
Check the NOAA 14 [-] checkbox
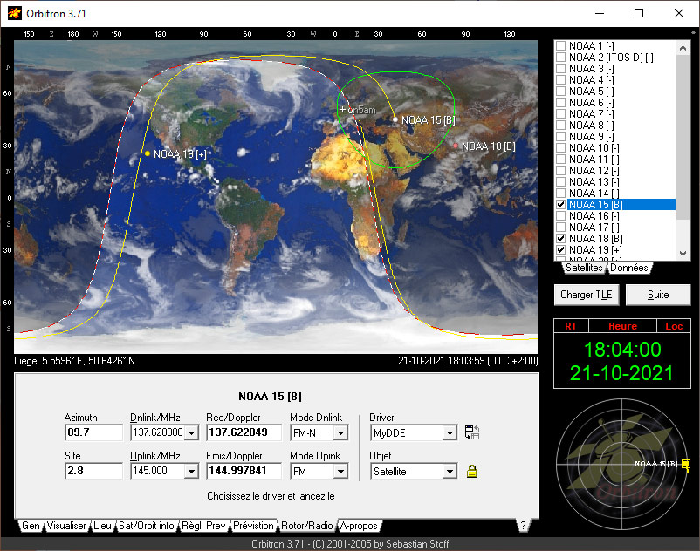(561, 193)
